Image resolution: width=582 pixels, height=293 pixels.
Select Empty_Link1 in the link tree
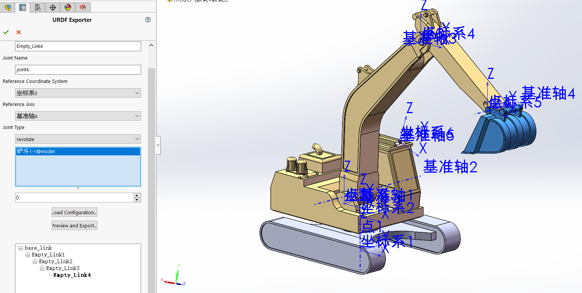pos(48,255)
